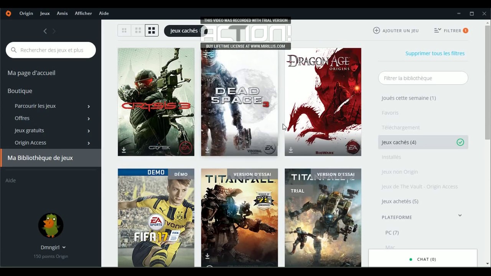The image size is (491, 276).
Task: Click the search magnifier icon
Action: pyautogui.click(x=14, y=50)
